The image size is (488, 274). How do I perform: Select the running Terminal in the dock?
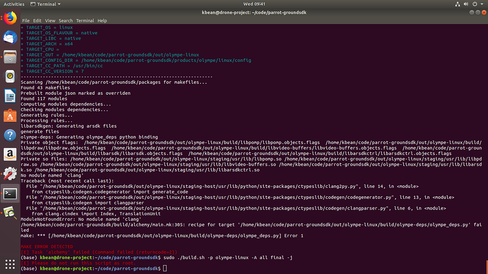tap(10, 193)
